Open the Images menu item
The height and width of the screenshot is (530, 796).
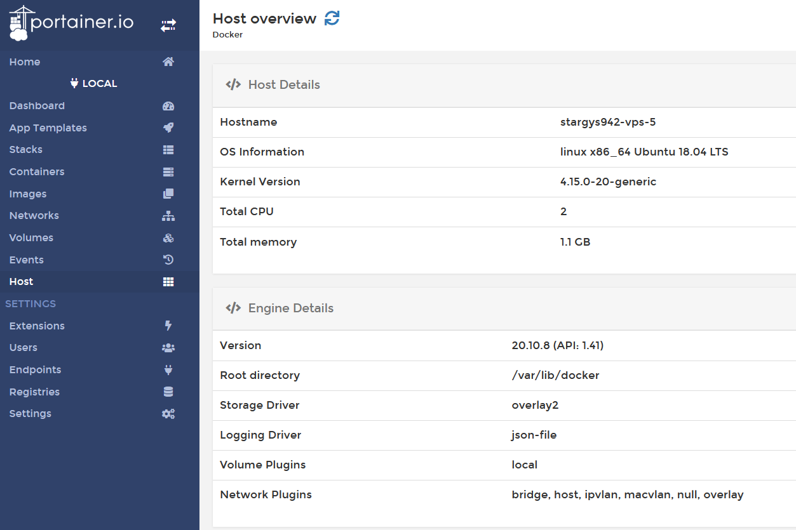[28, 194]
